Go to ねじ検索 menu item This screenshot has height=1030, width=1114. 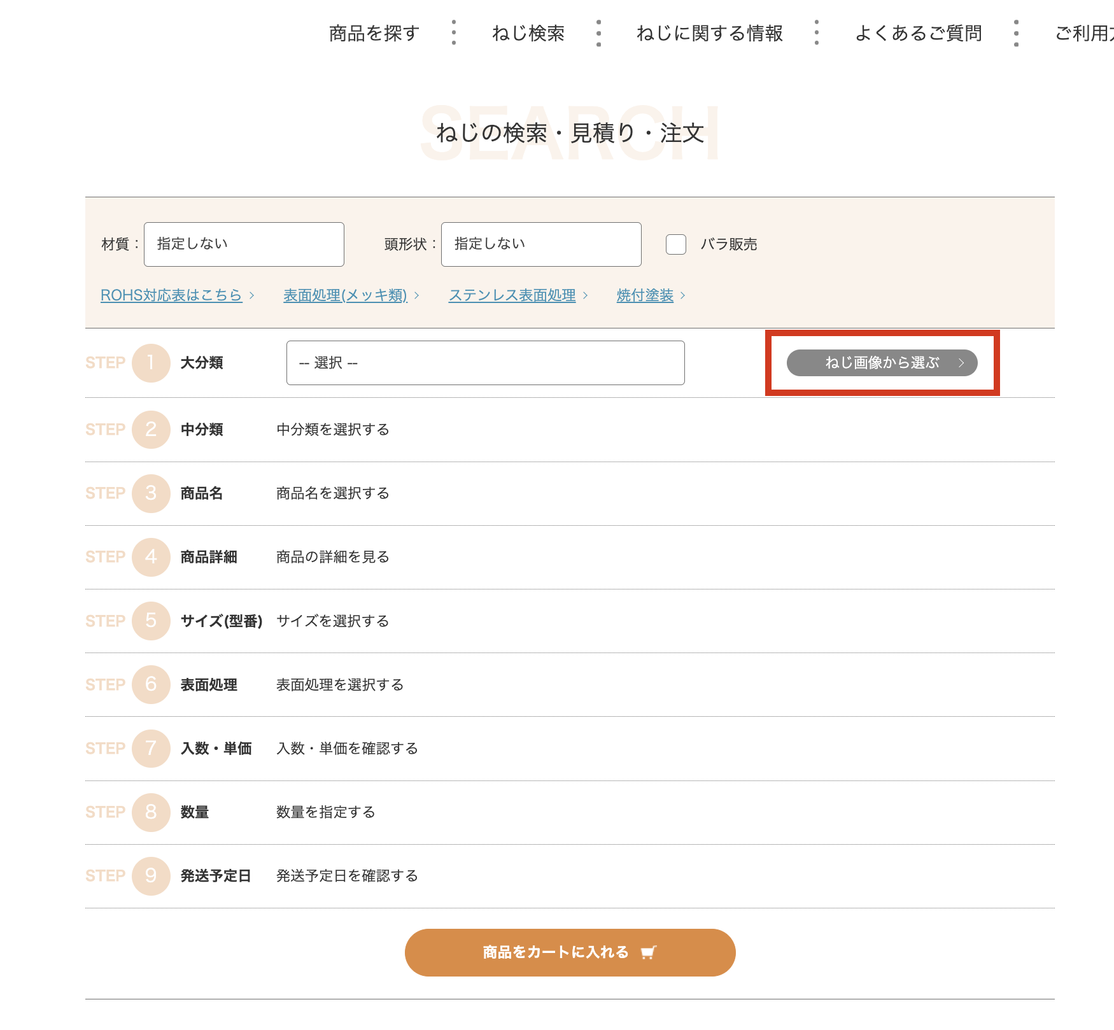tap(528, 33)
